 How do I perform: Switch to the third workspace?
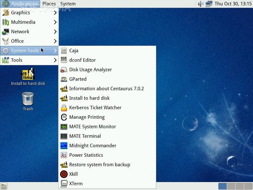[x=240, y=186]
